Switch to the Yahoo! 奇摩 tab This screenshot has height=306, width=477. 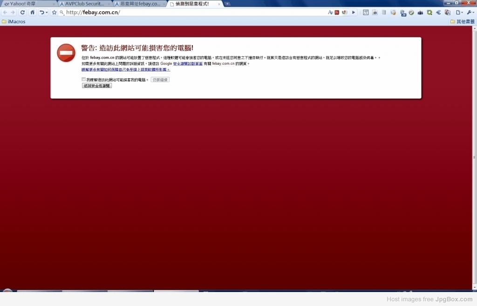29,4
